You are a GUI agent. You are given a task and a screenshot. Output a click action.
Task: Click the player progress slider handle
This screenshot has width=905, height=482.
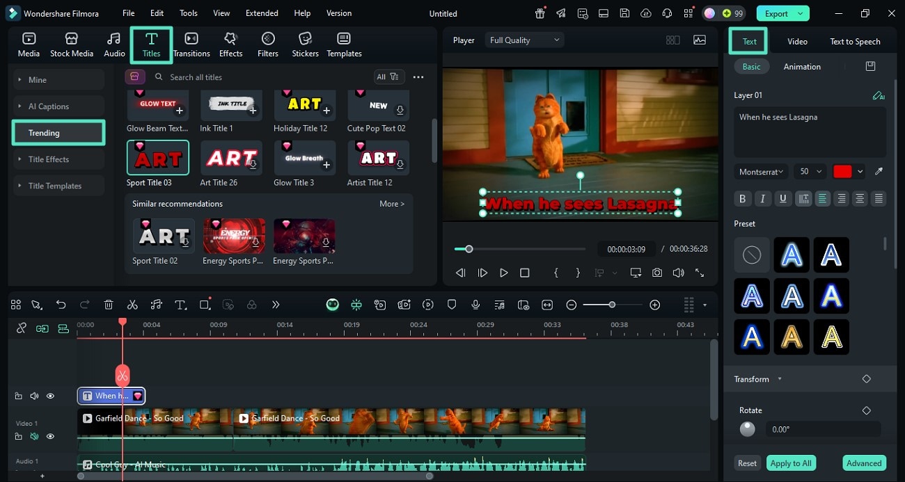[469, 249]
